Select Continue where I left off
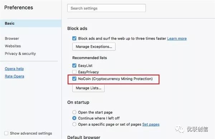This screenshot has height=139, width=215. pyautogui.click(x=74, y=118)
